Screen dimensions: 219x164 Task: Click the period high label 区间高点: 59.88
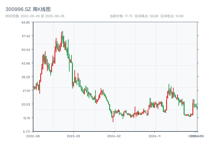146,16
